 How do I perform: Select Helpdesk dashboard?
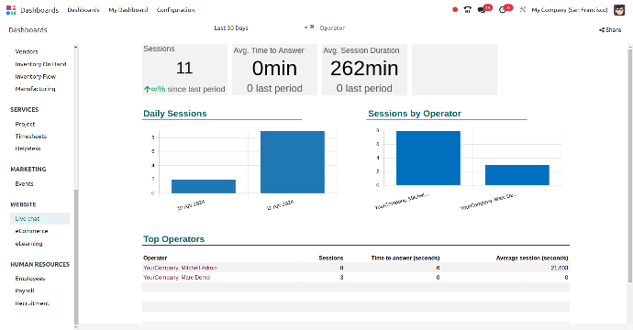[x=28, y=148]
